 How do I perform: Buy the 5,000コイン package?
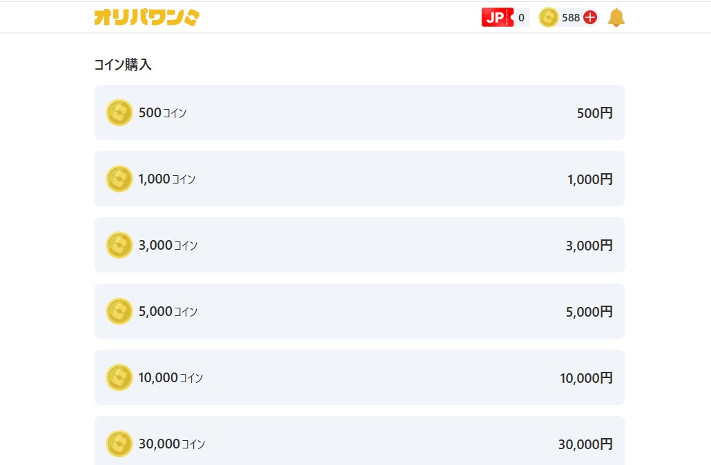360,311
